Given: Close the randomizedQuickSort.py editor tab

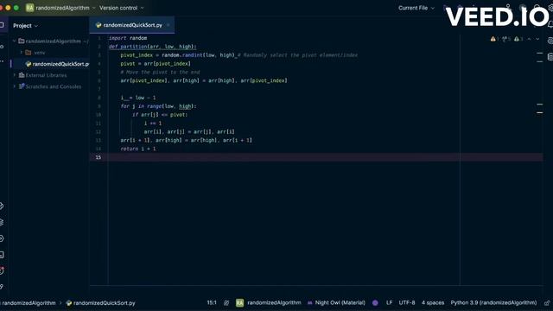Looking at the screenshot, I should coord(168,25).
